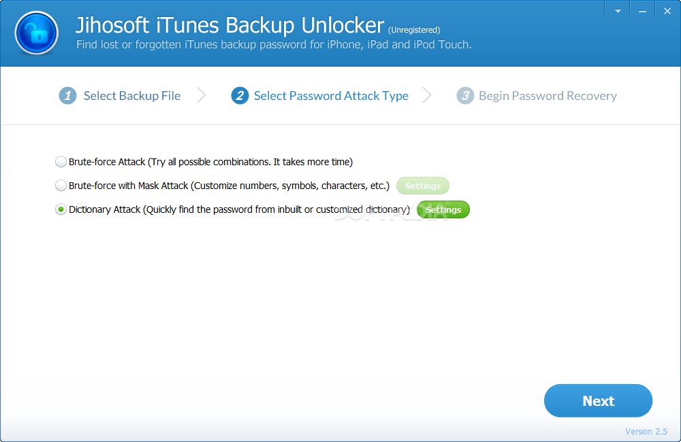Select the Brute-force Attack radio button
The height and width of the screenshot is (442, 681).
(61, 162)
